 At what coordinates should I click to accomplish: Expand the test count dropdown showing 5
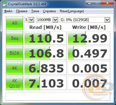tap(31, 20)
